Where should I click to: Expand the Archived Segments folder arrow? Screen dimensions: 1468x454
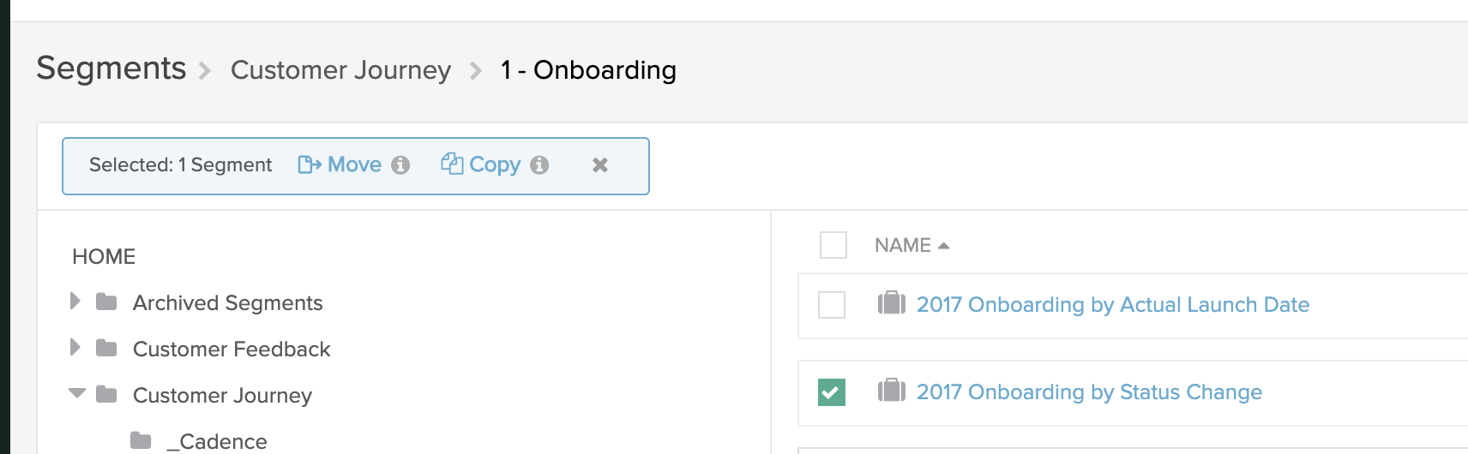(x=75, y=301)
